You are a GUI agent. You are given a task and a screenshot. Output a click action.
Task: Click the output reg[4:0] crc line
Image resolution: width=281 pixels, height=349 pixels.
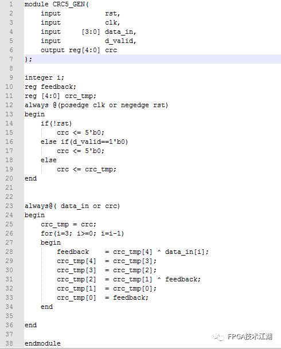(79, 50)
